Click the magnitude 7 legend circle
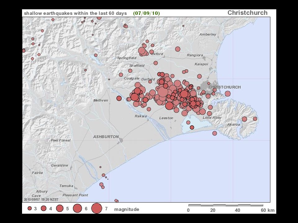 pyautogui.click(x=97, y=208)
